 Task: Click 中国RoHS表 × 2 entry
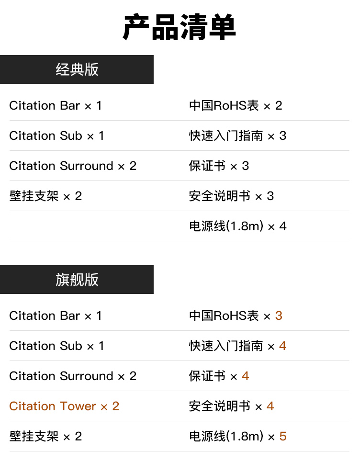pyautogui.click(x=236, y=105)
